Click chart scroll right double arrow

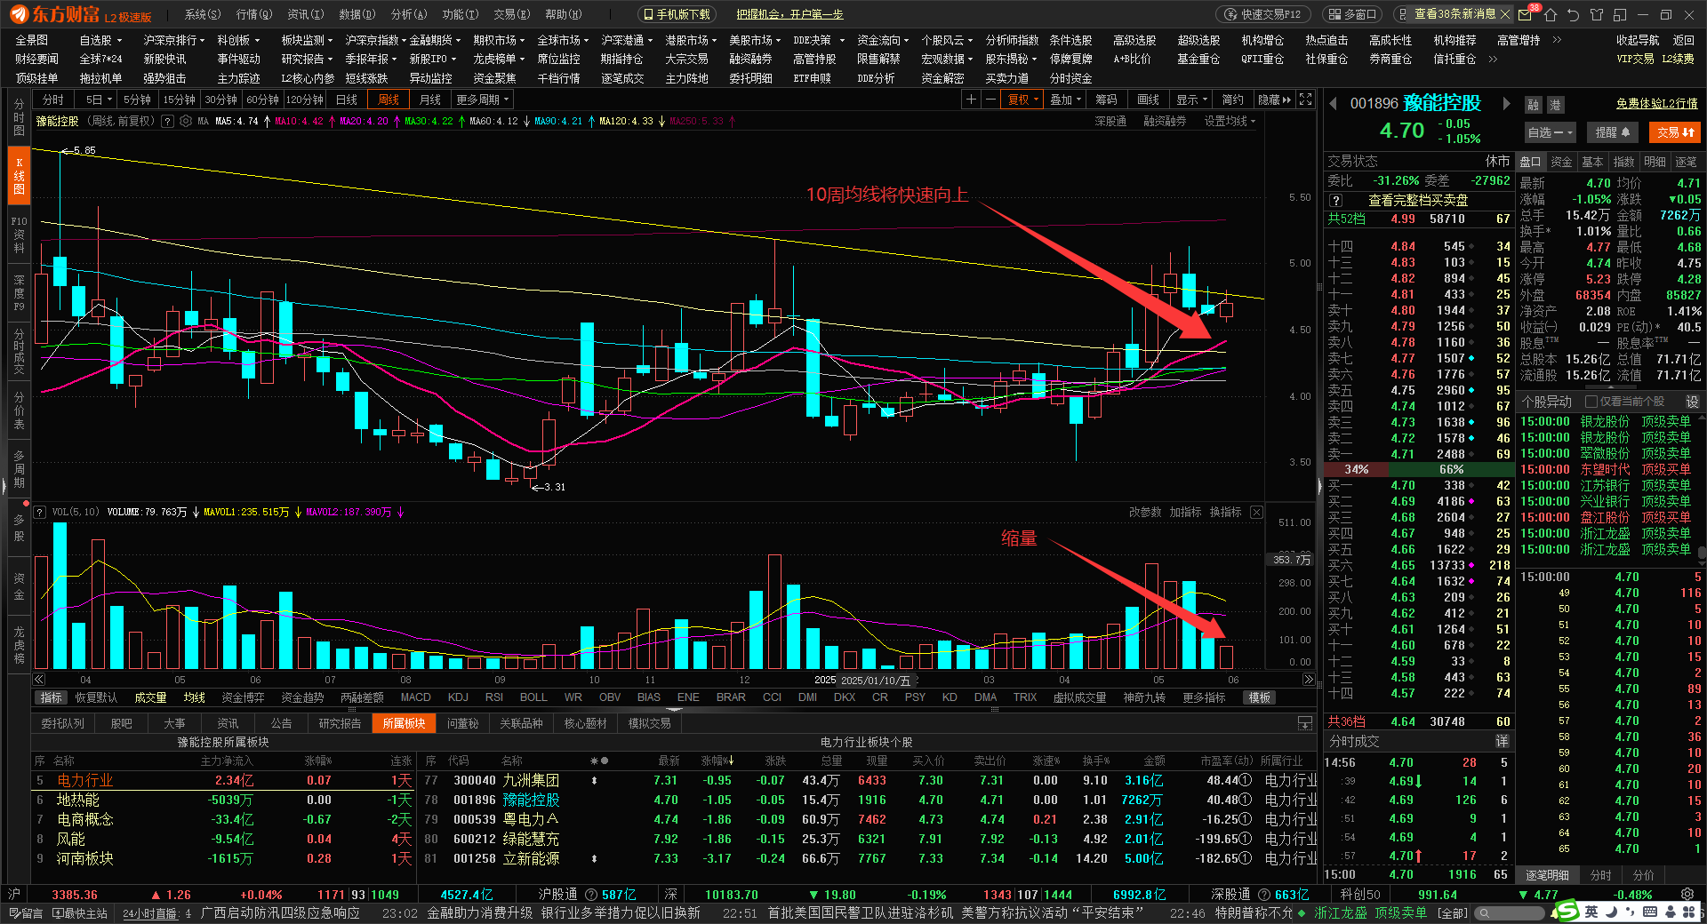pyautogui.click(x=1308, y=680)
